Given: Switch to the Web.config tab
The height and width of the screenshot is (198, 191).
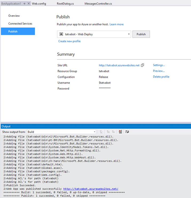Looking at the screenshot, I should [39, 4].
